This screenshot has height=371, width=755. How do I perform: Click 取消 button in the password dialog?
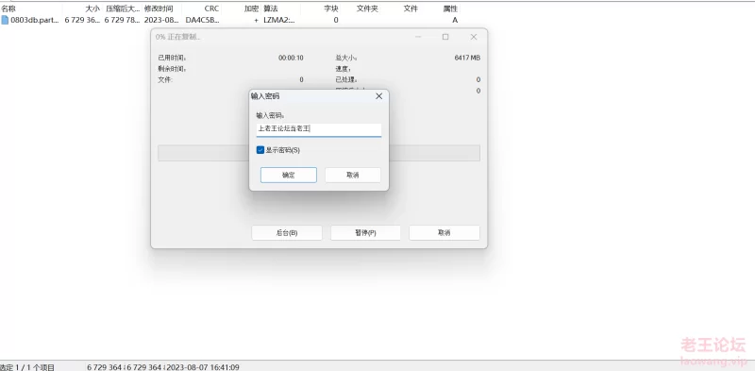coord(353,175)
